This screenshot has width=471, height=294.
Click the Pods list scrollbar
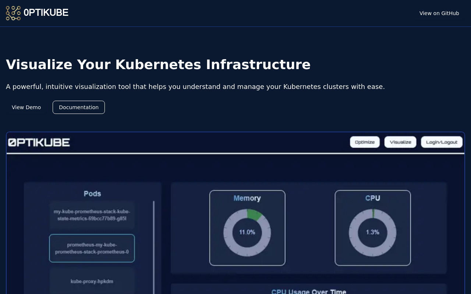click(x=154, y=247)
